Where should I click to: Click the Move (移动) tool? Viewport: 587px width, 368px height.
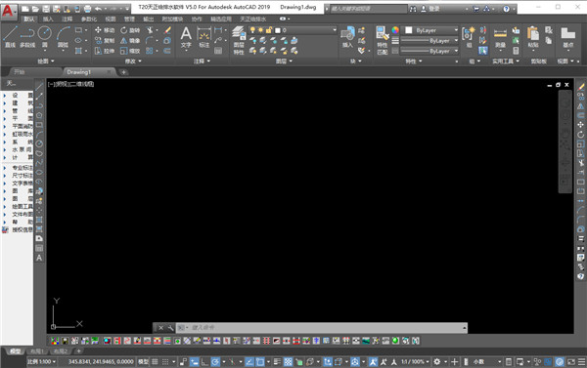click(x=105, y=30)
